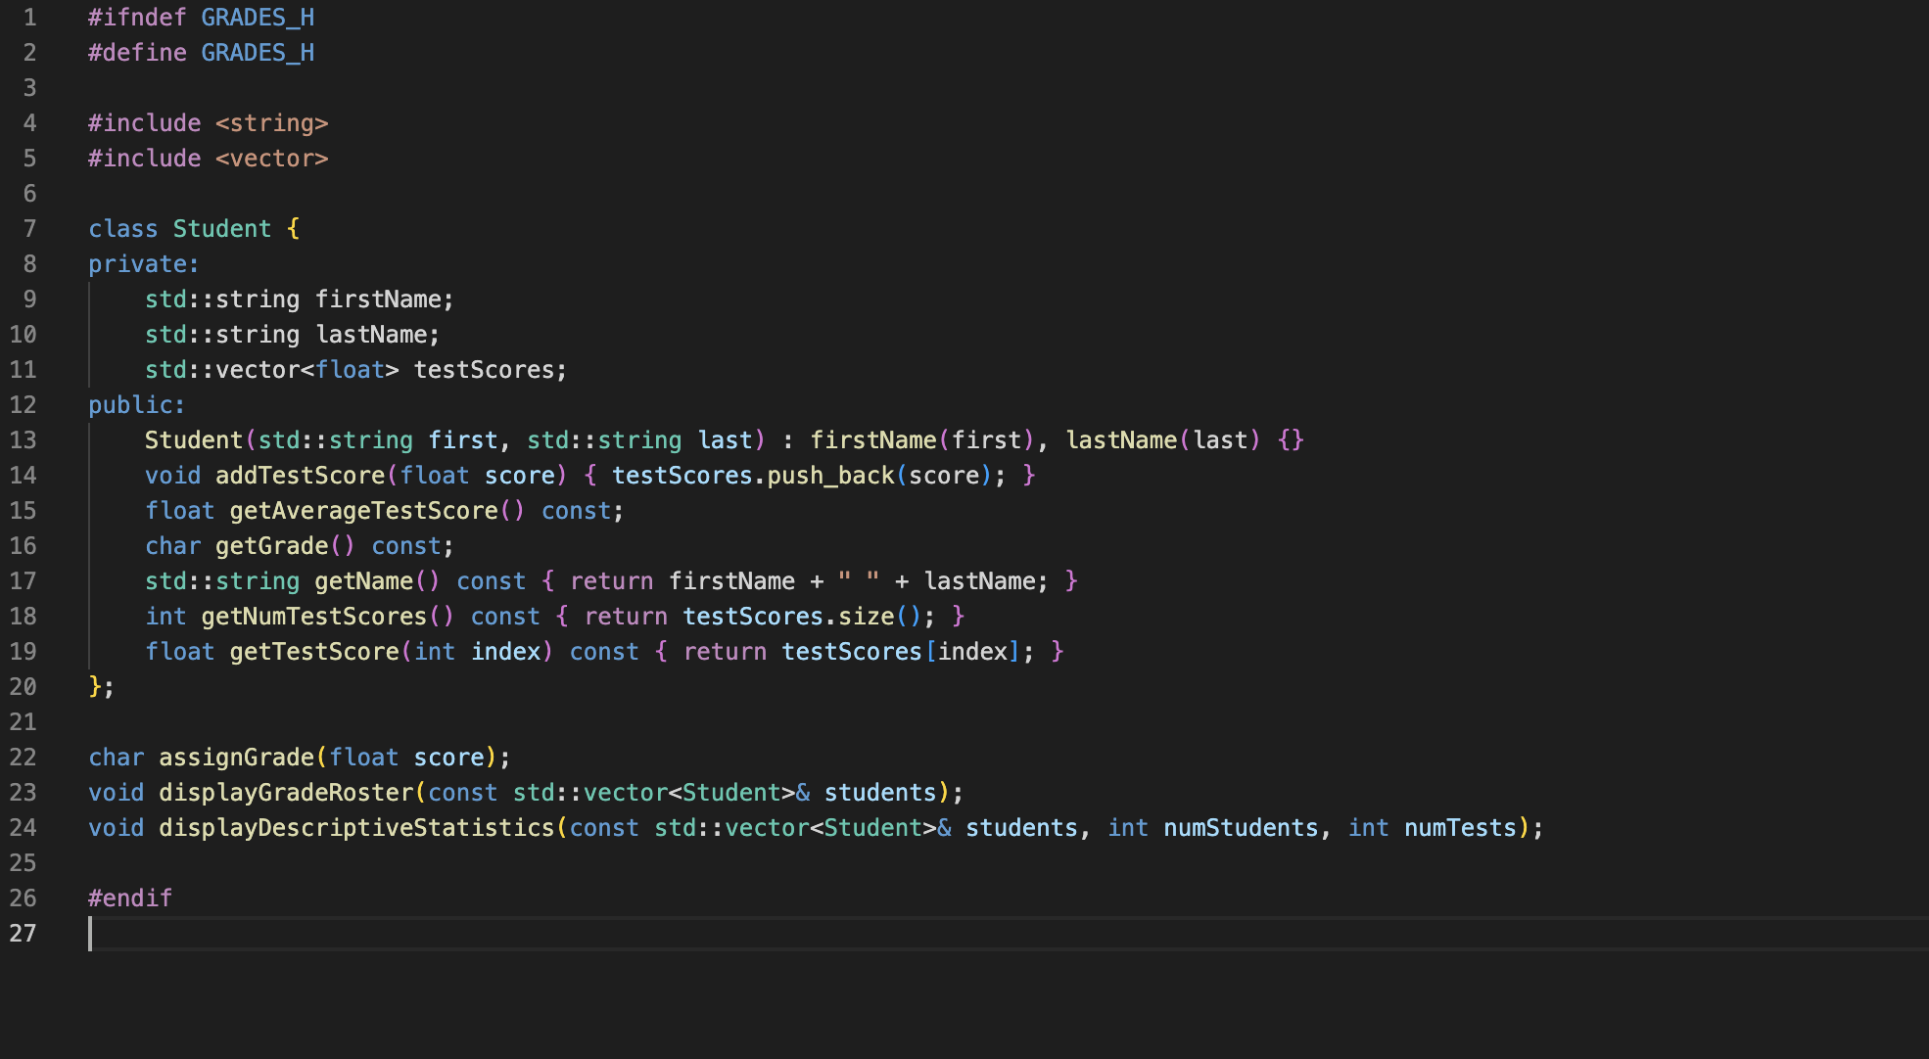Click the GRADES_H macro name on line 2
Viewport: 1929px width, 1059px height.
coord(257,52)
